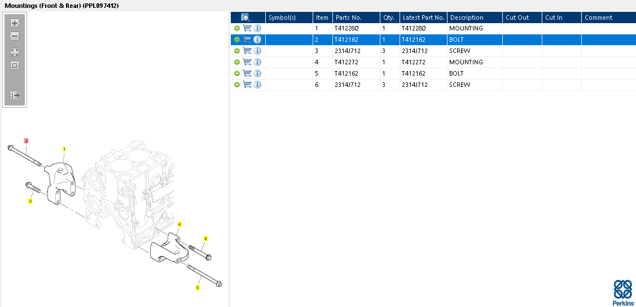This screenshot has height=307, width=636.
Task: Click the four-squares view icon
Action: tap(15, 52)
